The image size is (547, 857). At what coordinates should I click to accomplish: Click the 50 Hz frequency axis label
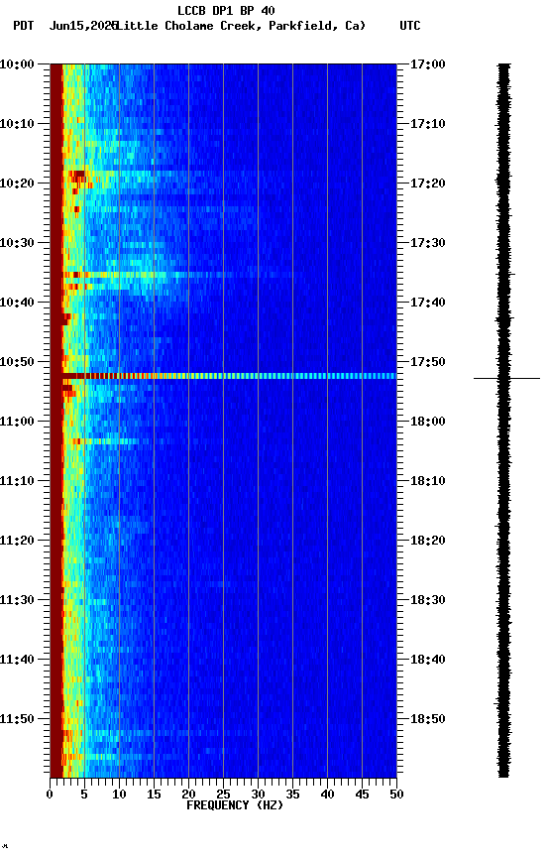(396, 795)
